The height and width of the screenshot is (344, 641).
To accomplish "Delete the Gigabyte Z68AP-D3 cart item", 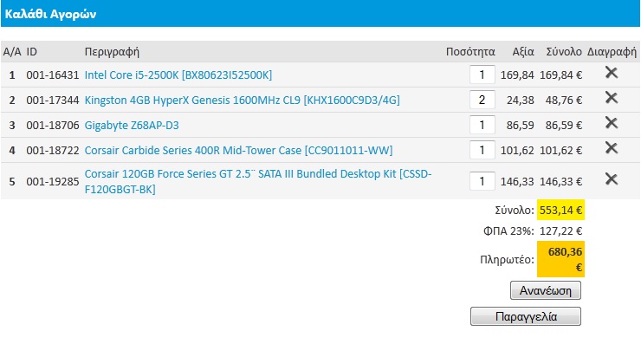I will [x=612, y=122].
